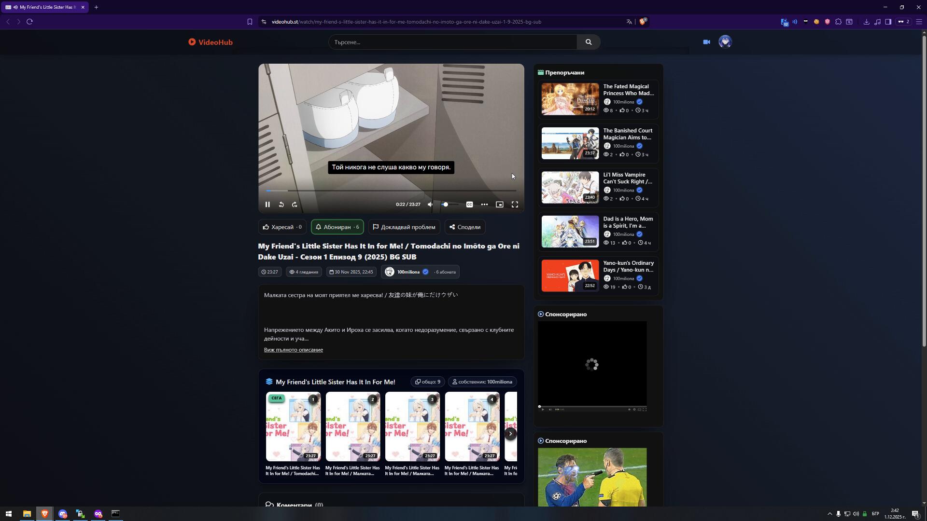This screenshot has width=927, height=521.
Task: Click the upload video camera icon
Action: 706,42
